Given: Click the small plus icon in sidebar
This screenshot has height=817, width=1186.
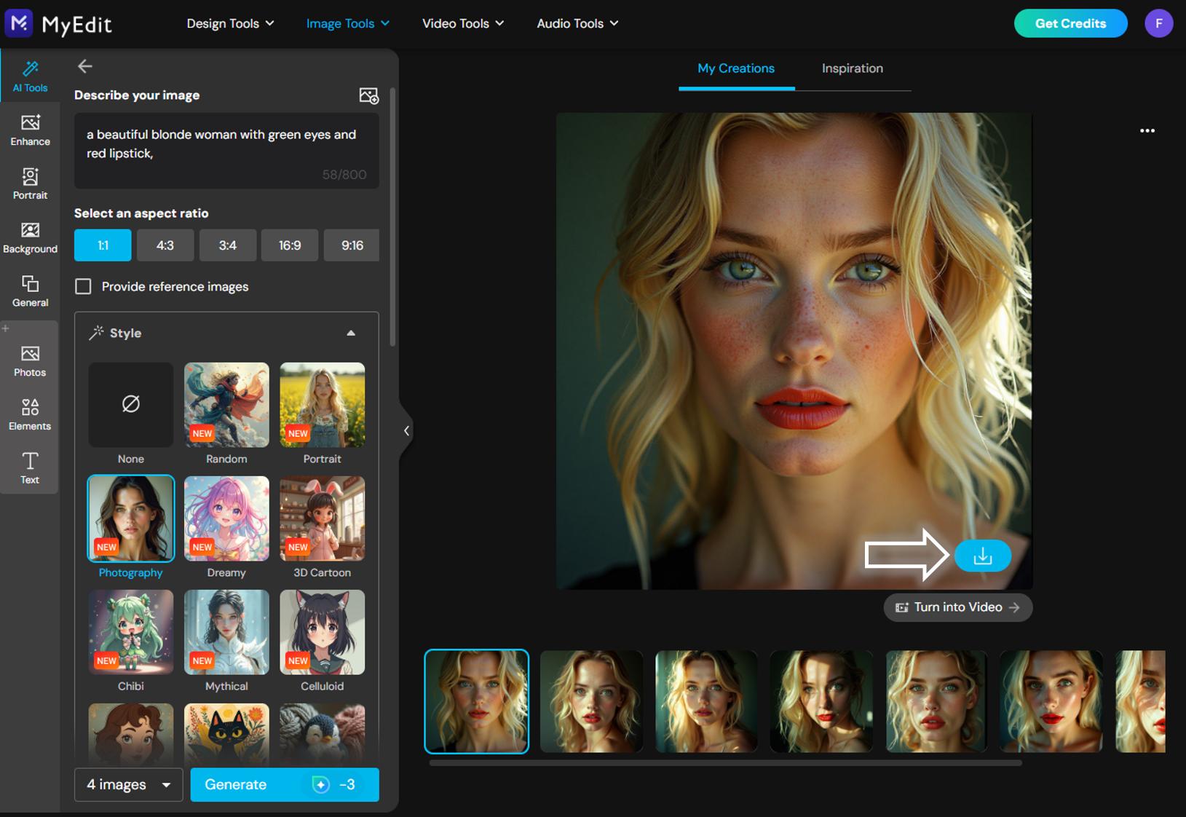Looking at the screenshot, I should pos(6,328).
